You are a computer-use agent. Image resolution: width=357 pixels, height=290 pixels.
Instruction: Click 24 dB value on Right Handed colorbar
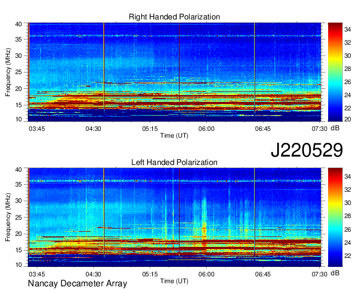tap(348, 95)
